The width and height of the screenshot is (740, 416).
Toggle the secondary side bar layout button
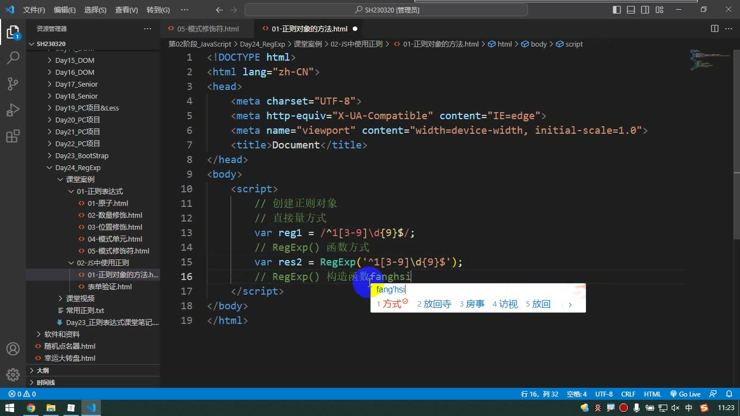click(x=645, y=10)
